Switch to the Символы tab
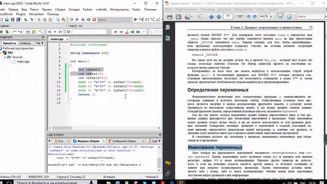 (x=25, y=43)
